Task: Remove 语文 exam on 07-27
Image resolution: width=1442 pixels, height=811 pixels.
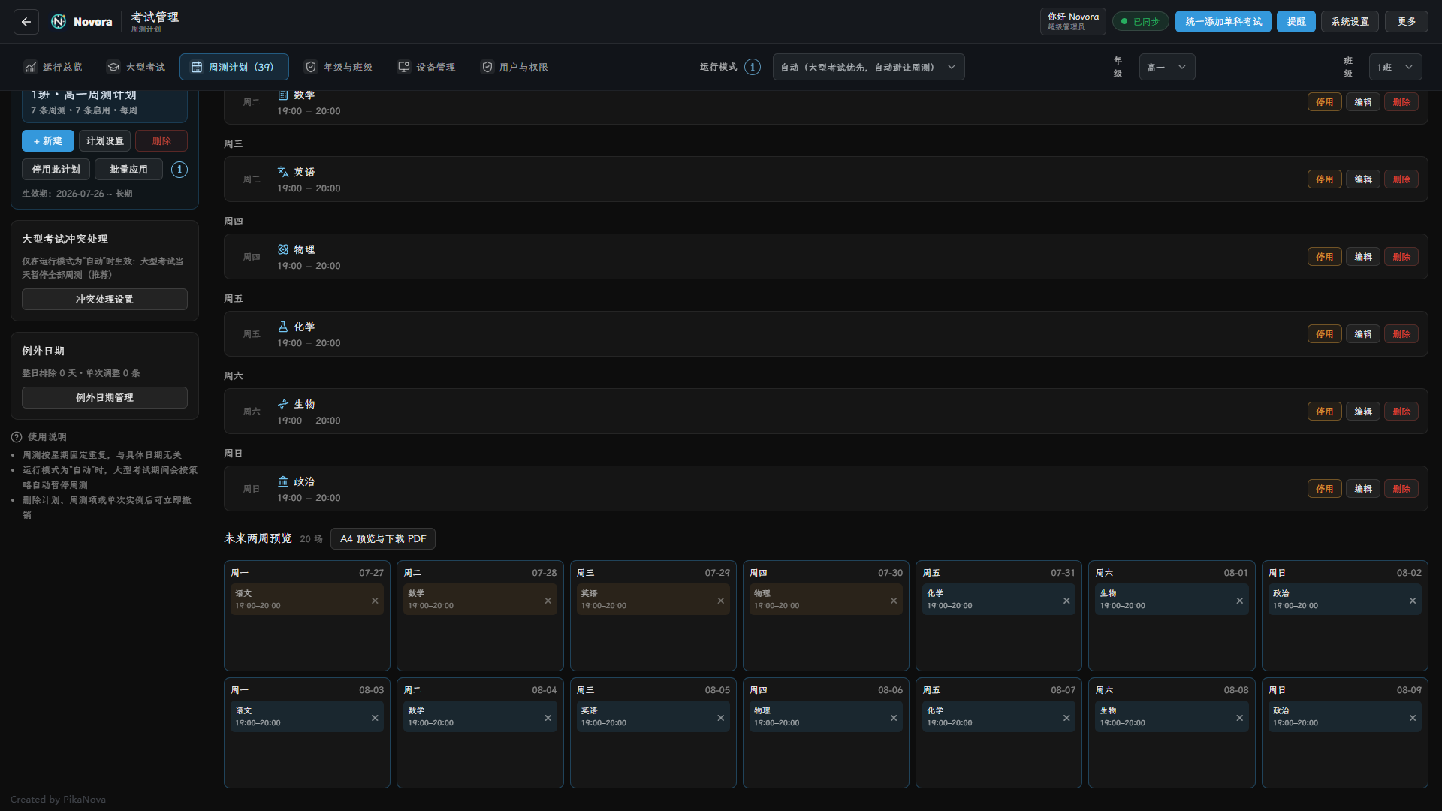Action: 375,601
